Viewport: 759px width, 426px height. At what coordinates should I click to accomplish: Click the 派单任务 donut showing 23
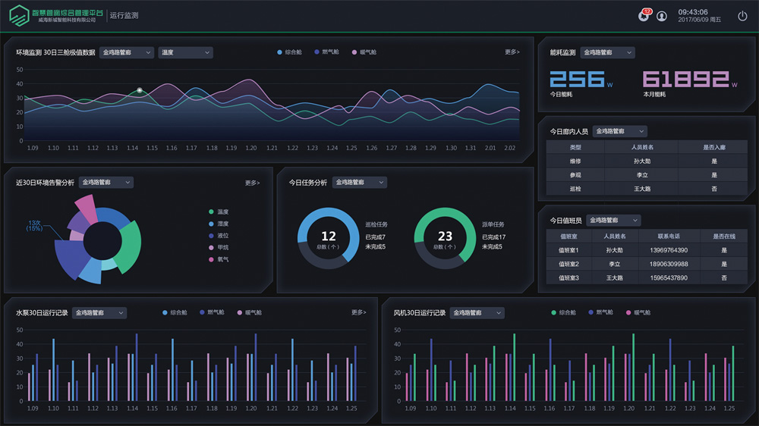click(445, 238)
